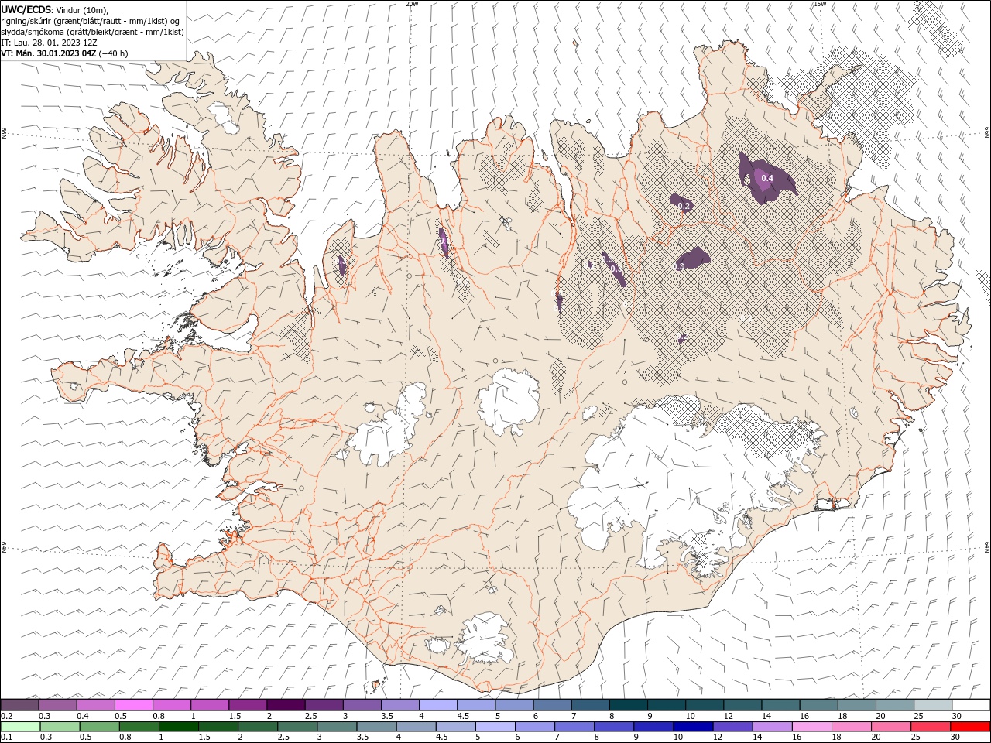
Task: Click the bright red 30 rain legend swatch
Action: pos(970,727)
